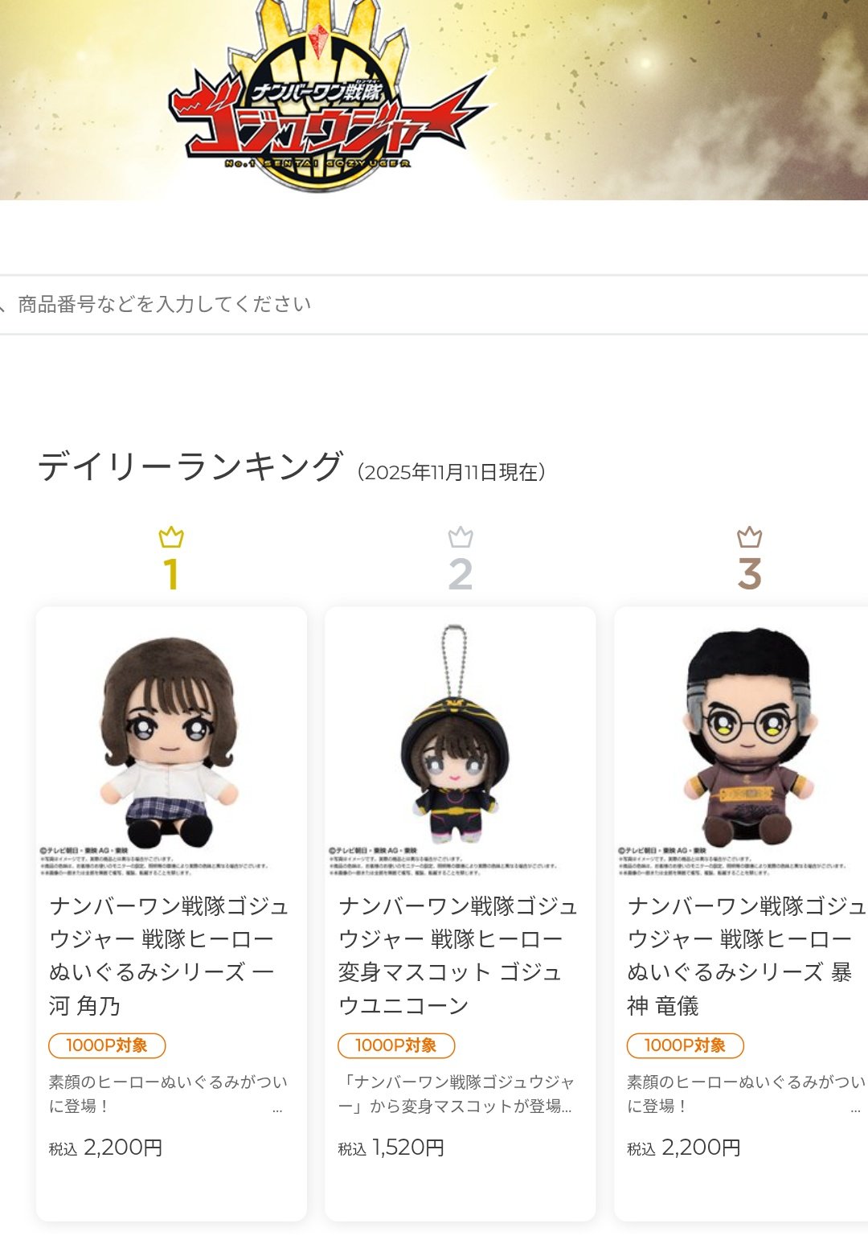Click the Gozyuger logo in banner
This screenshot has height=1240, width=868.
coord(328,96)
